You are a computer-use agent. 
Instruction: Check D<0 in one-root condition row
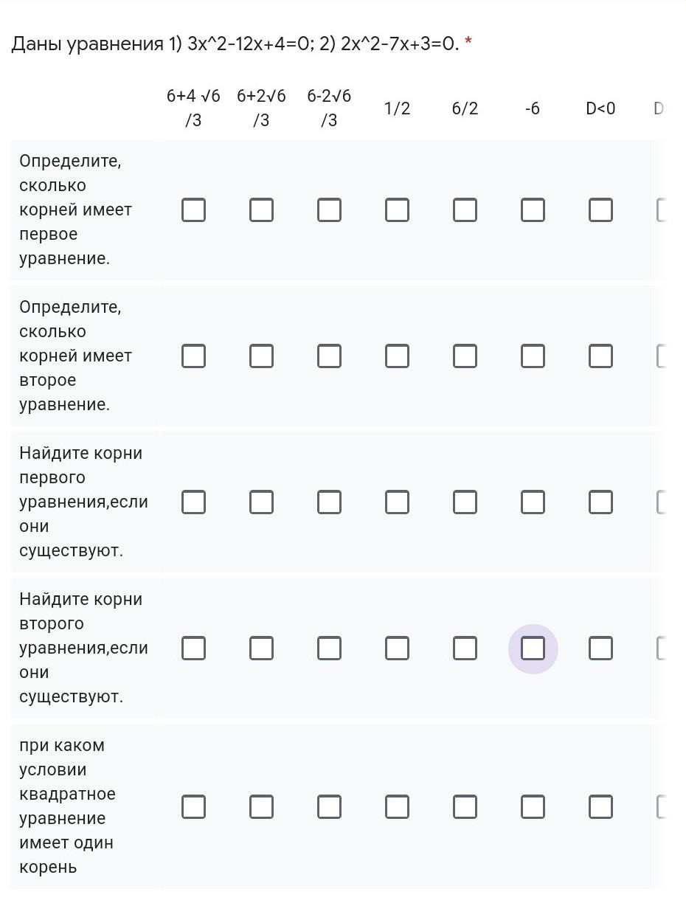600,807
